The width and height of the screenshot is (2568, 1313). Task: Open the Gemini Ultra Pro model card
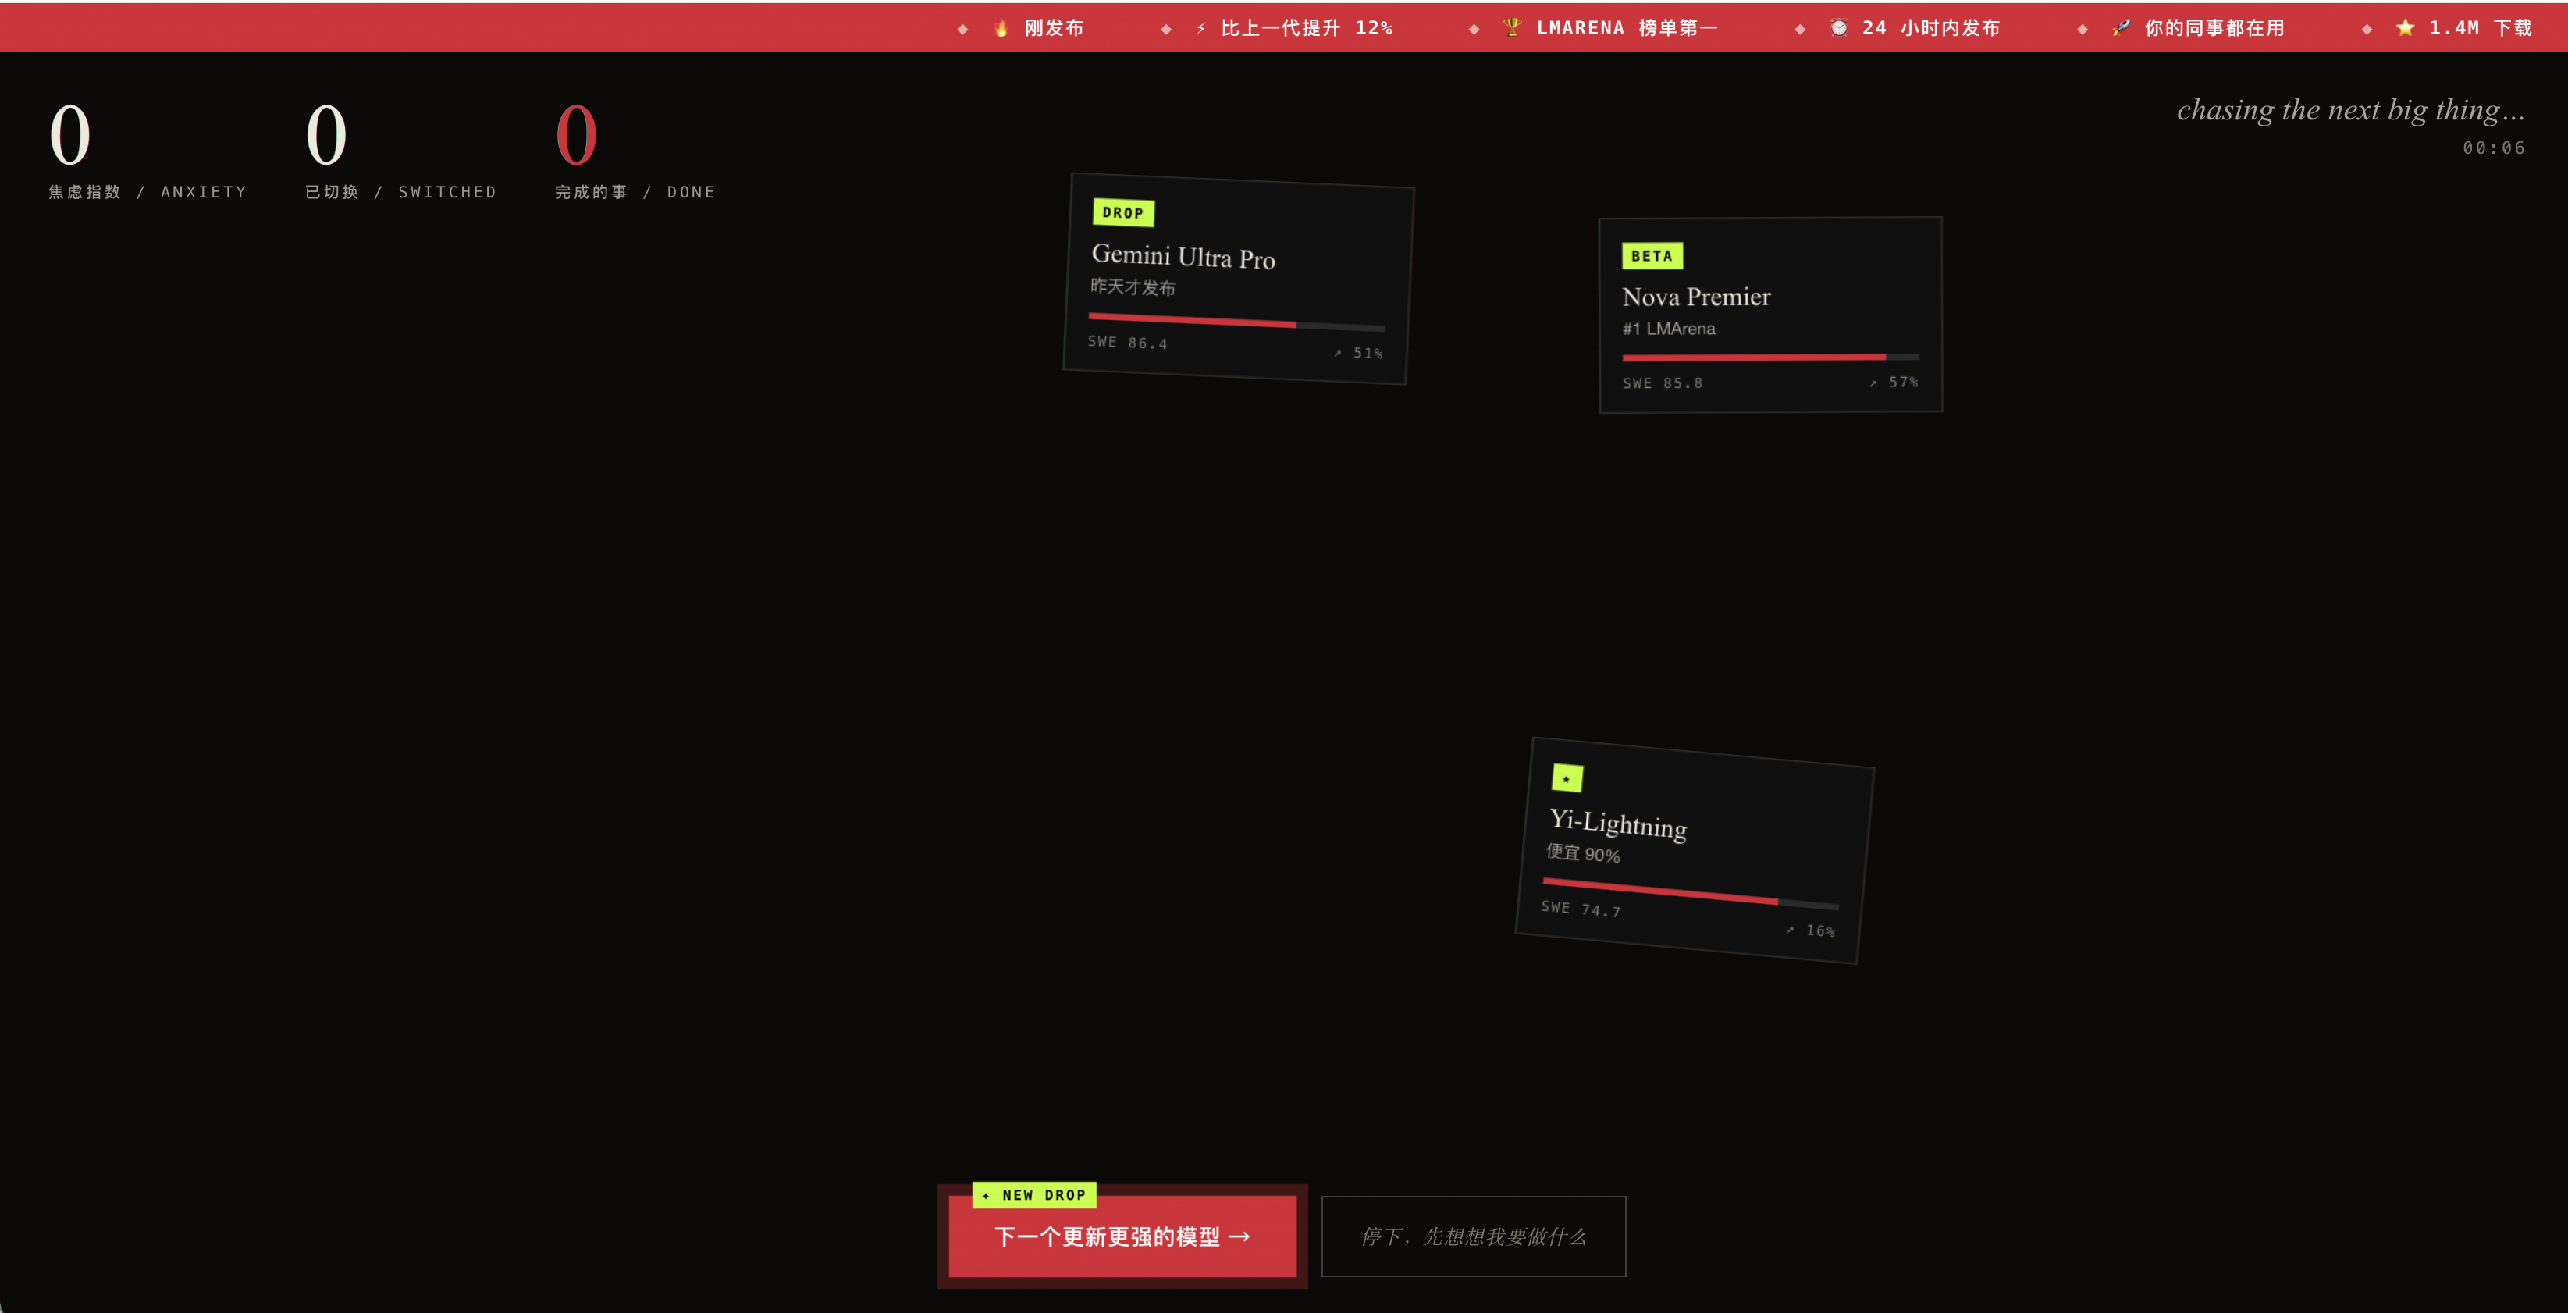[1238, 278]
